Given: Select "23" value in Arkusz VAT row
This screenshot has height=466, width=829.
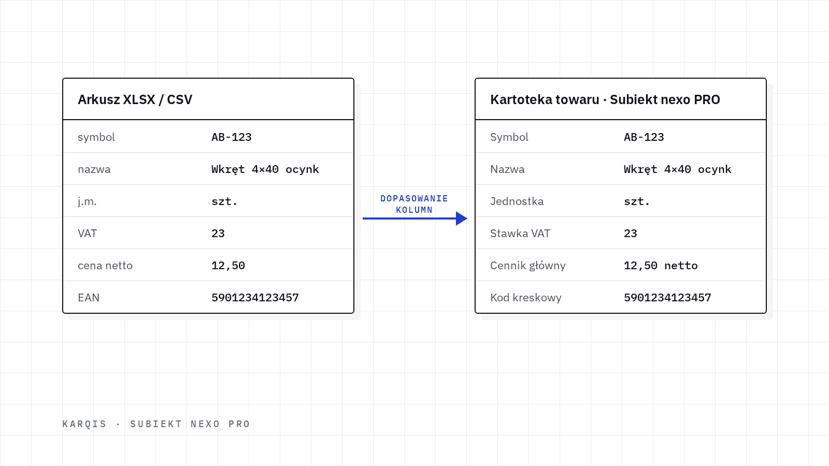Looking at the screenshot, I should click(x=218, y=234).
